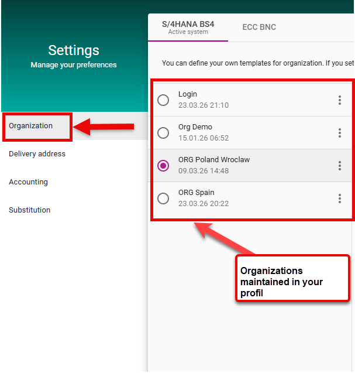Choose the Org Demo radio button

163,133
